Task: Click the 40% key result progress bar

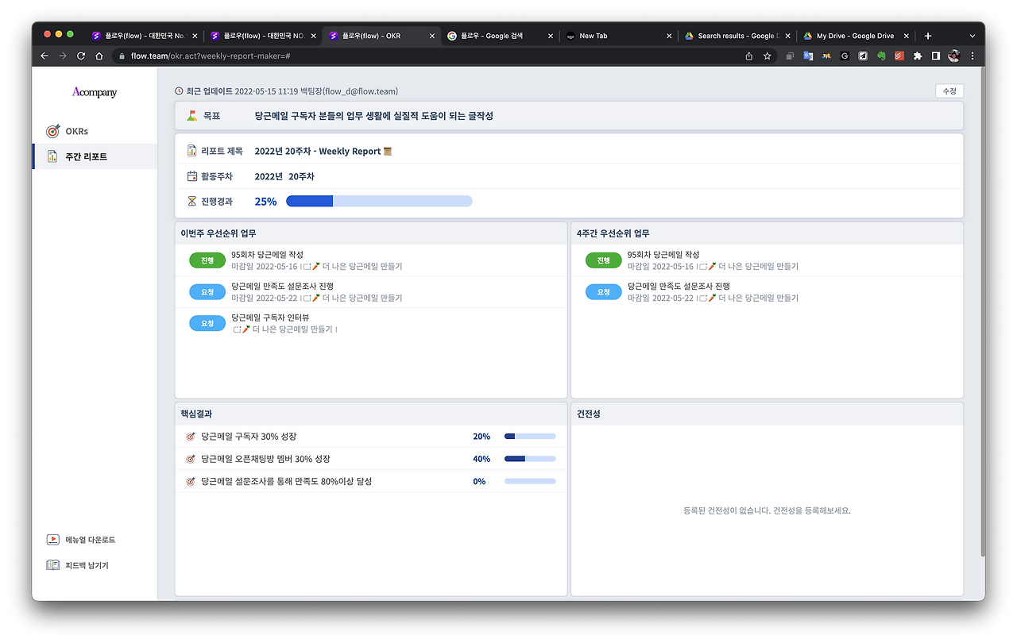Action: 530,459
